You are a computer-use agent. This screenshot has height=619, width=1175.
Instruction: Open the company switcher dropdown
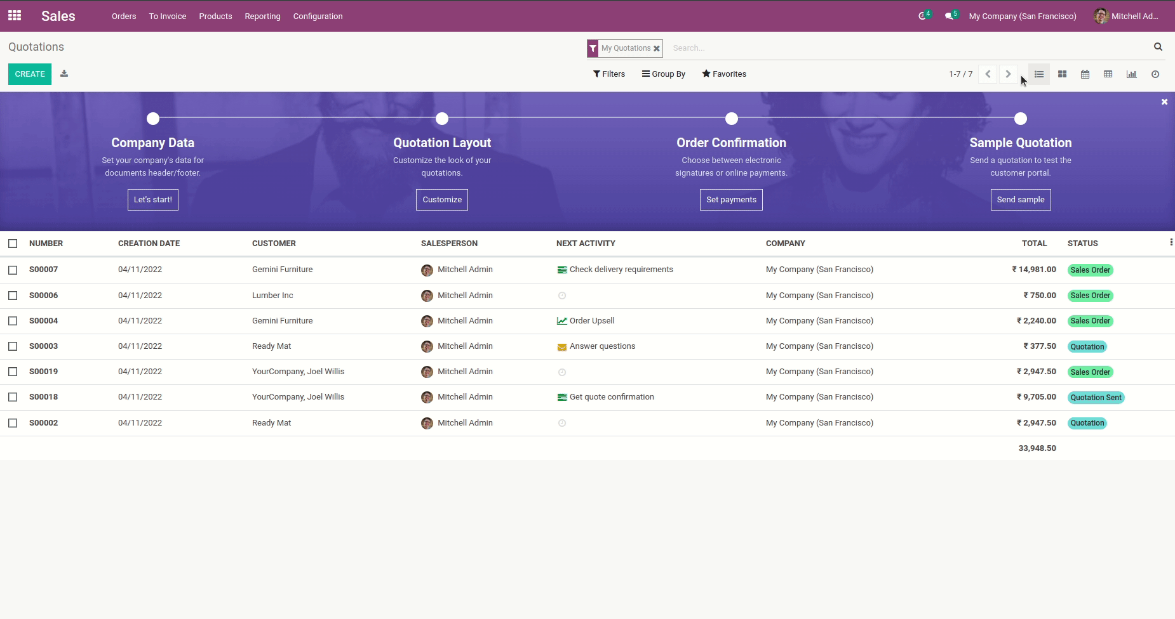click(x=1023, y=16)
